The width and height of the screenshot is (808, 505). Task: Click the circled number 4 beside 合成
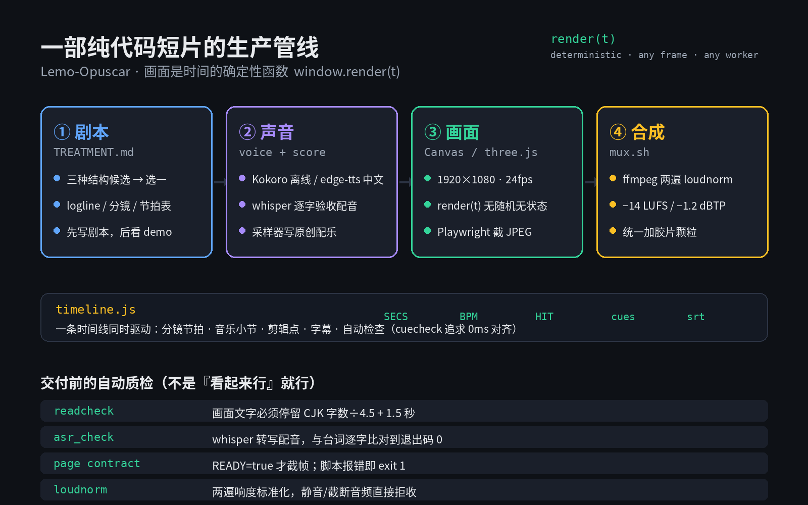click(618, 132)
